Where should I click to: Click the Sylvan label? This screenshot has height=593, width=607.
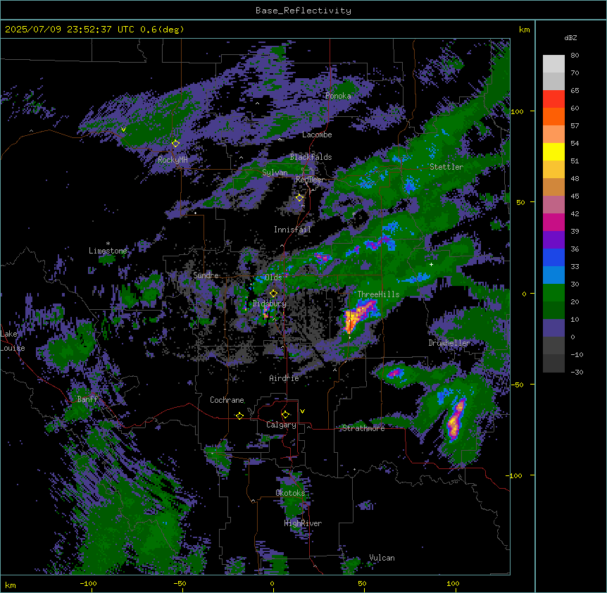coord(275,173)
